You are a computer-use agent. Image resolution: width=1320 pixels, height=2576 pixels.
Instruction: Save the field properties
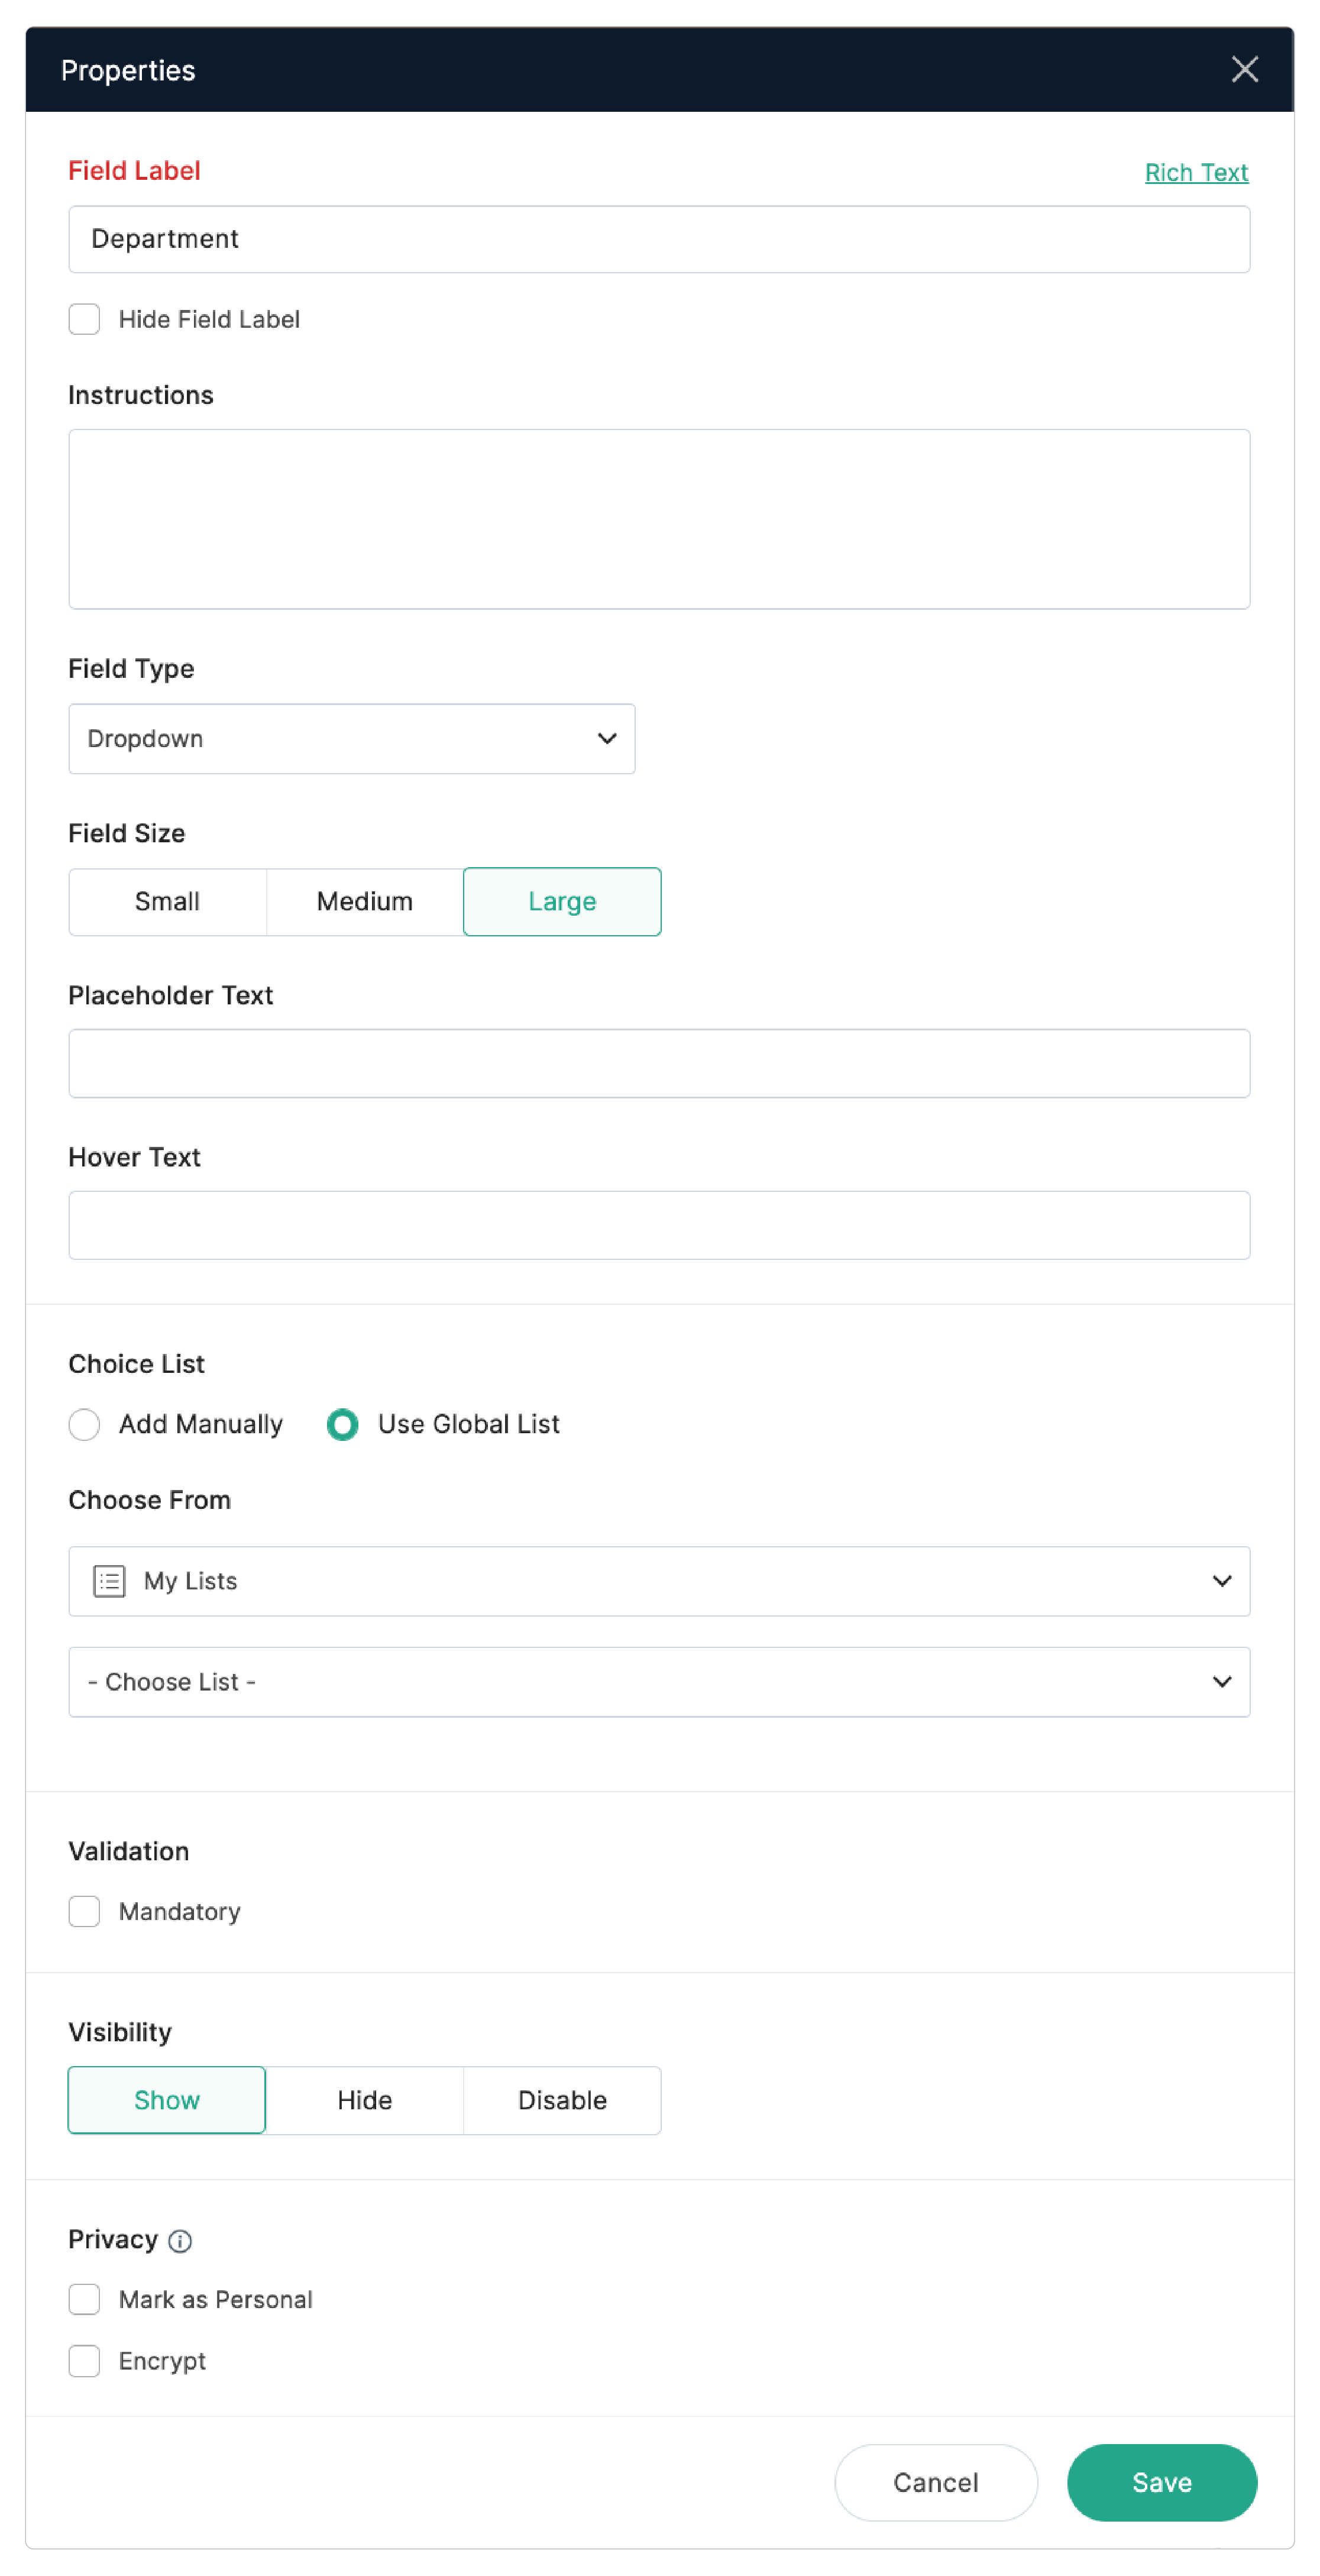click(1162, 2483)
